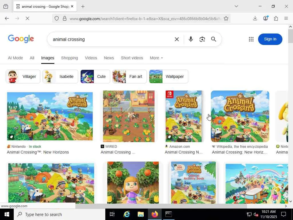This screenshot has width=293, height=220.
Task: Switch to the AI Mode tab
Action: 15,58
